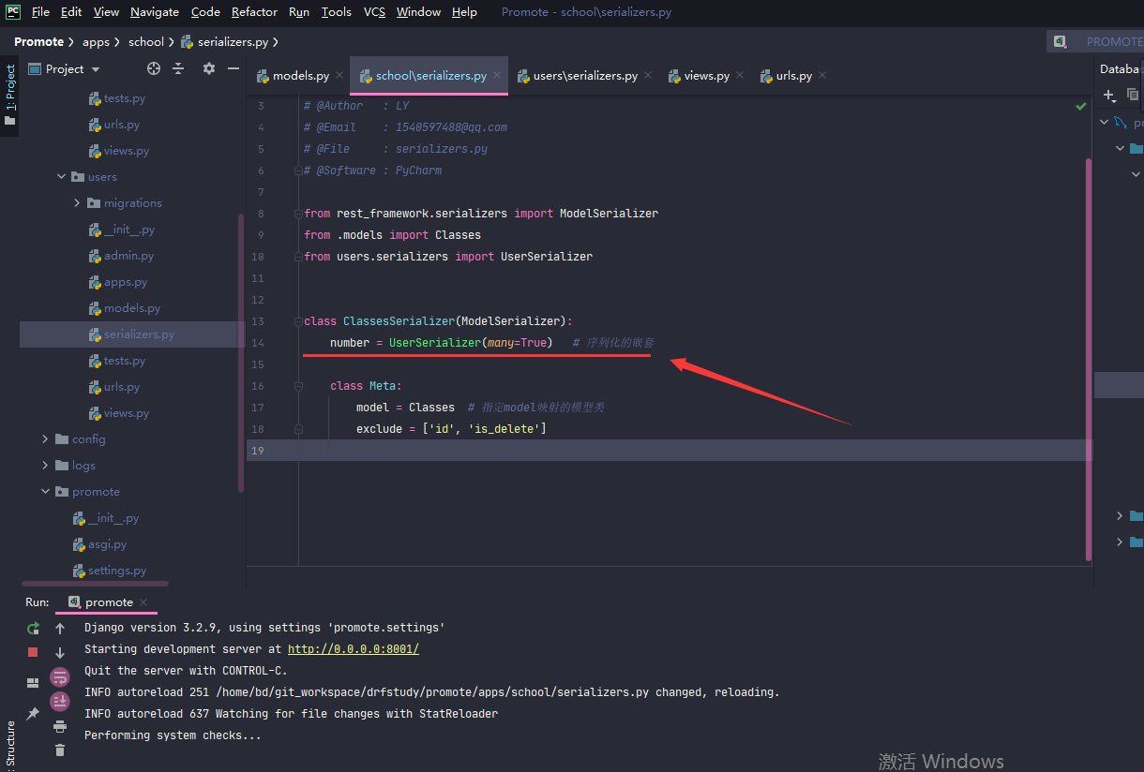Open the Structure side tab
This screenshot has height=772, width=1144.
coord(9,745)
